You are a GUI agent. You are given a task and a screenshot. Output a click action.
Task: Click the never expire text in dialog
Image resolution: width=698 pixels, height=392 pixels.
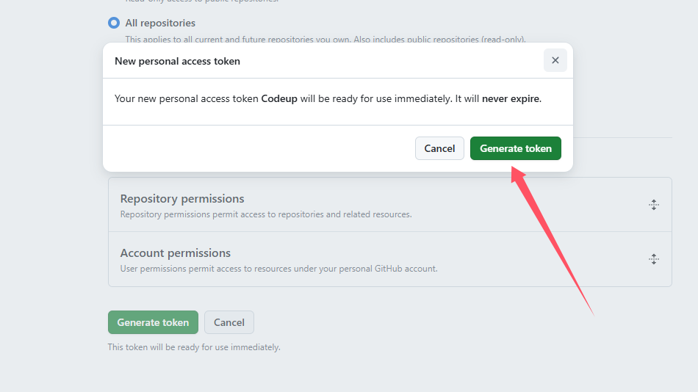[510, 98]
